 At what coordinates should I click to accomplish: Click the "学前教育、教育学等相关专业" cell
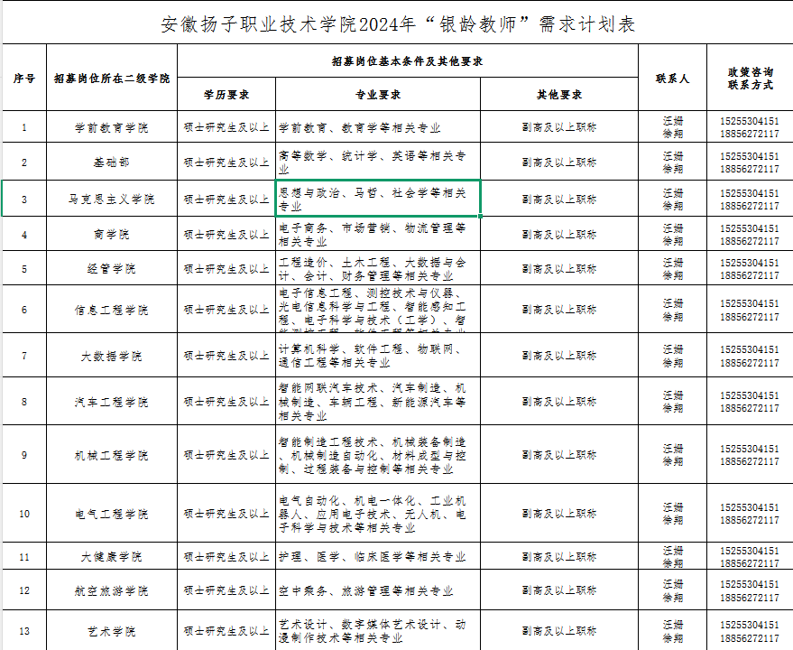(378, 127)
